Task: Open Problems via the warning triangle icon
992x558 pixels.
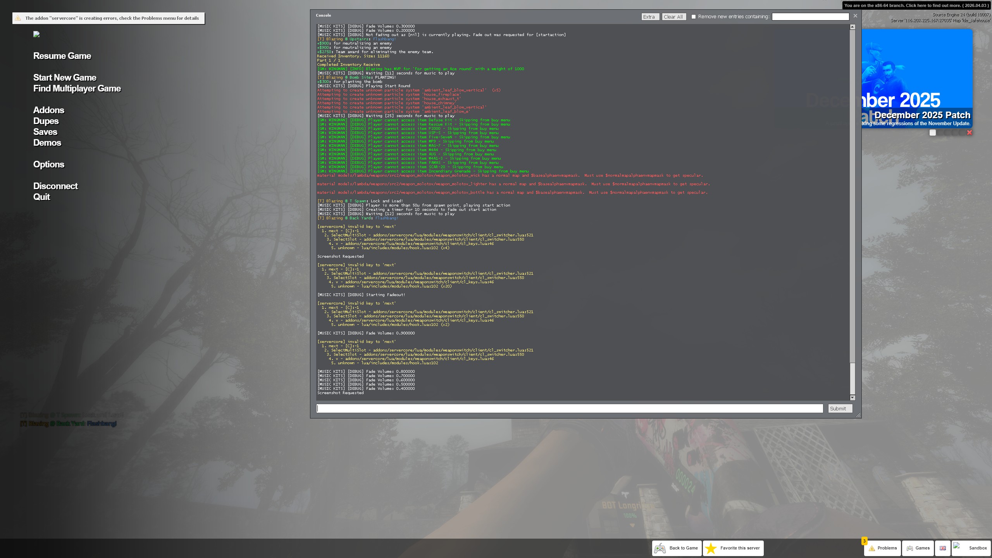Action: pos(872,548)
